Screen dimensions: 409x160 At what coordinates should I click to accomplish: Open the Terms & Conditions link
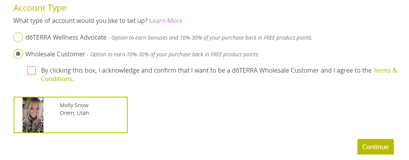pyautogui.click(x=219, y=75)
